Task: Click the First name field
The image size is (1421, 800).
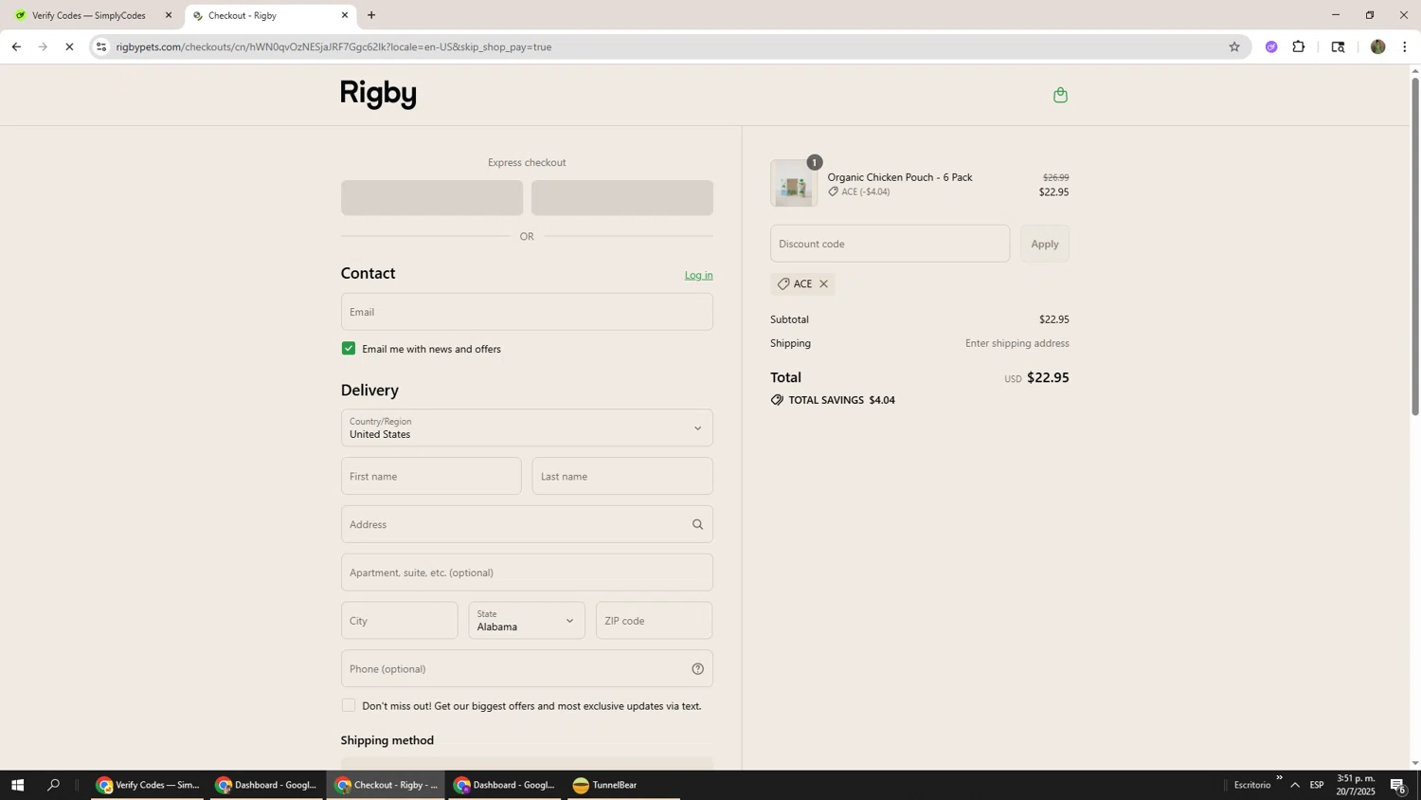Action: 431,477
